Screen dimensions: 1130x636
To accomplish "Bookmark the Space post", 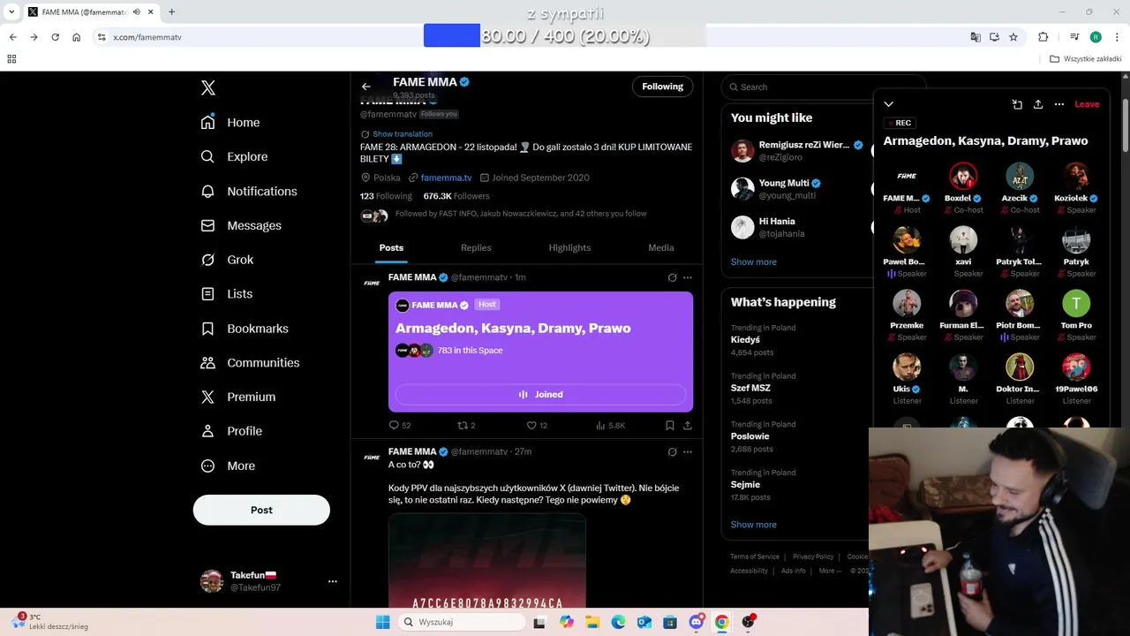I will pos(670,425).
